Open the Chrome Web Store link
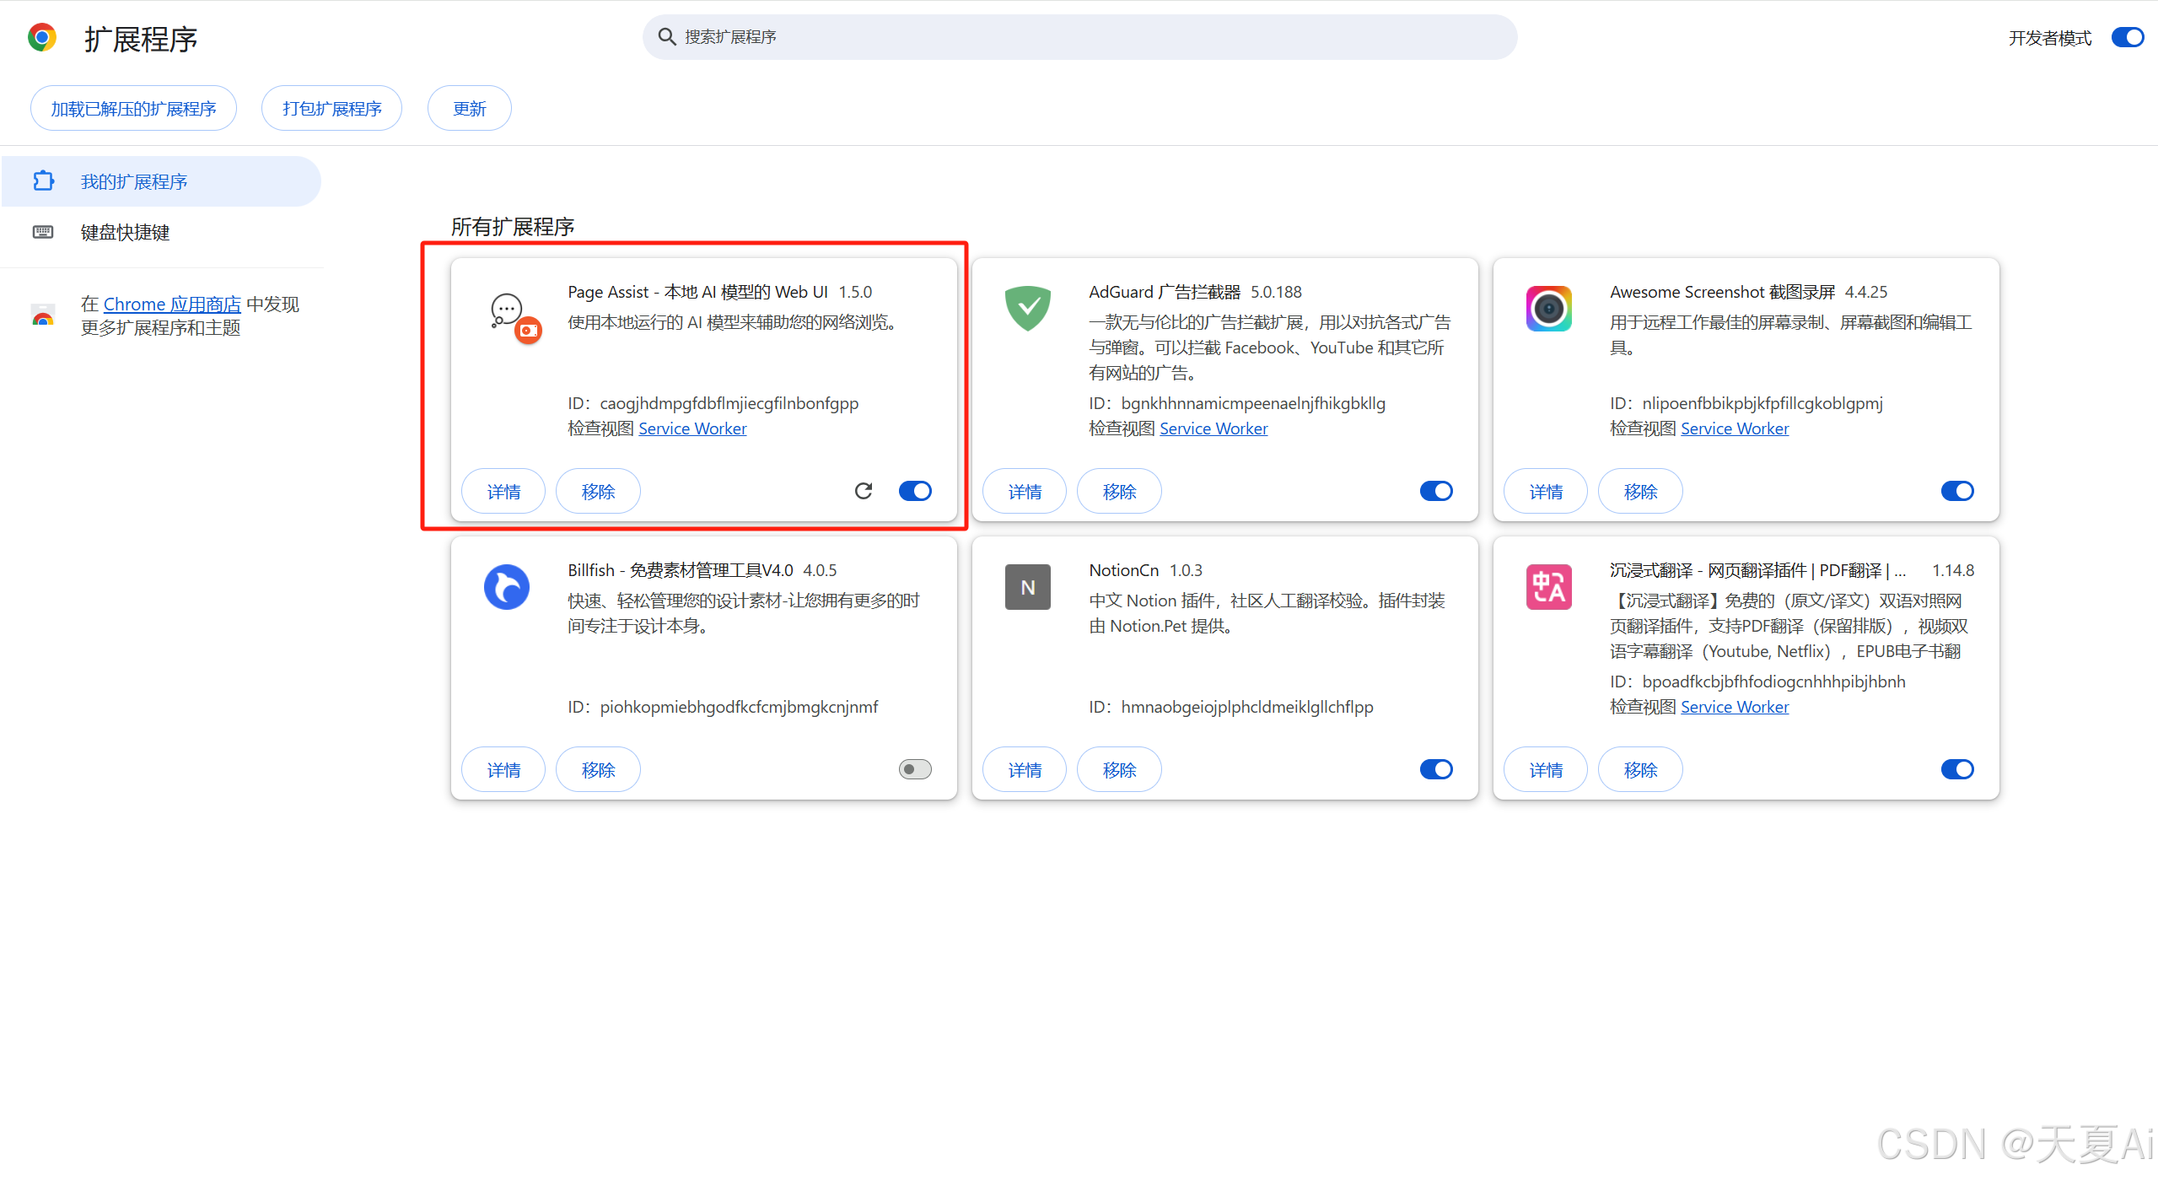 (172, 304)
